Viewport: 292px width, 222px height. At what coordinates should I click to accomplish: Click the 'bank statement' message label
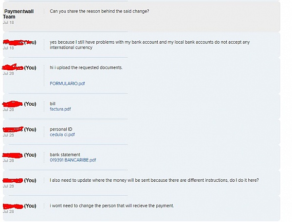coord(65,155)
